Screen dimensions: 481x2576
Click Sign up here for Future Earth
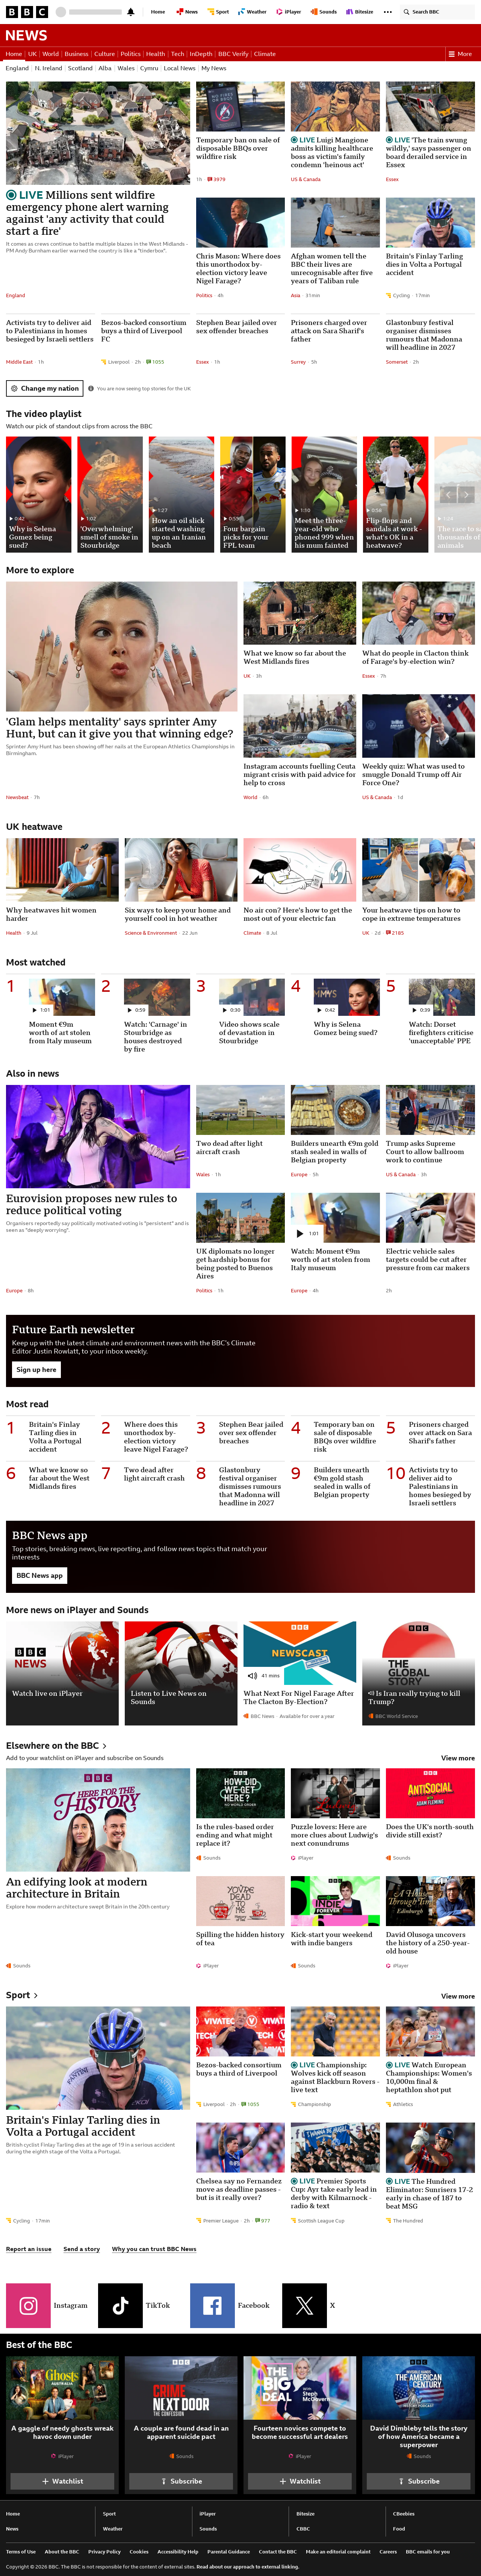36,1369
